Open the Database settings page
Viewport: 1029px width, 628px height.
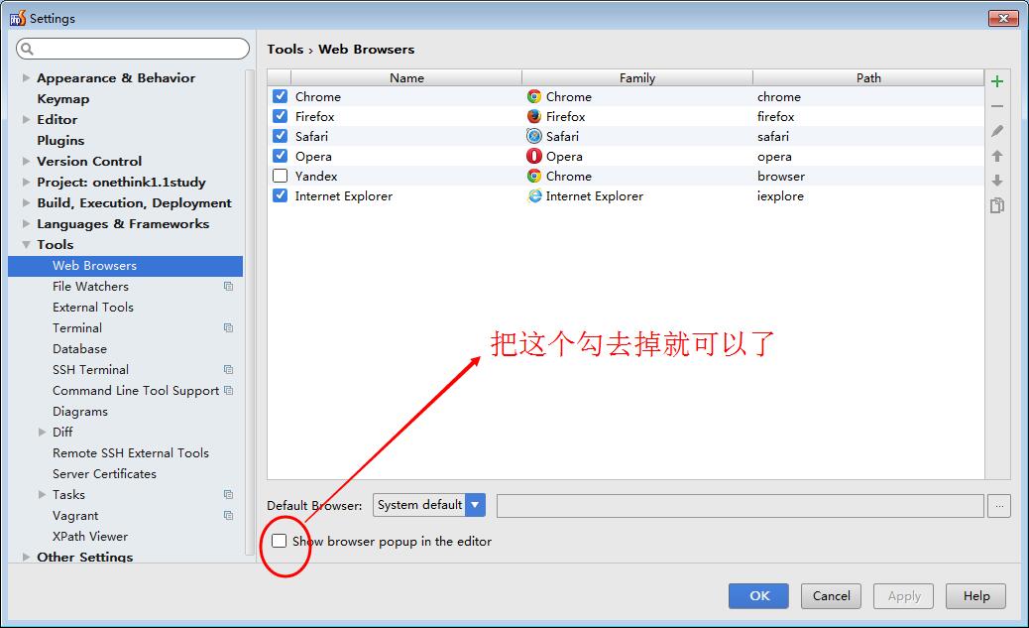[79, 349]
